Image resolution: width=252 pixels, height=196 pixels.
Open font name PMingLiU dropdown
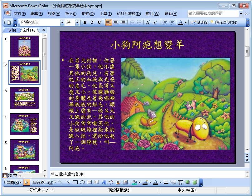coord(62,22)
